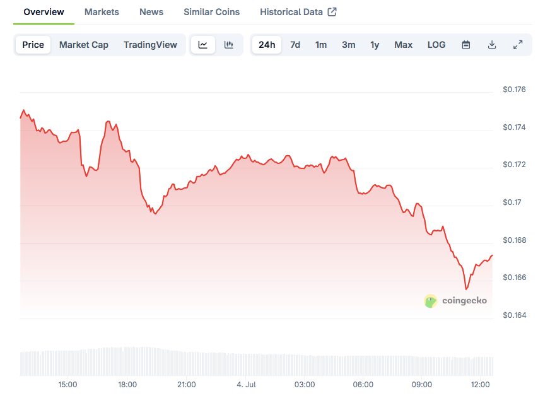538x403 pixels.
Task: Select the Overview tab
Action: pos(44,12)
